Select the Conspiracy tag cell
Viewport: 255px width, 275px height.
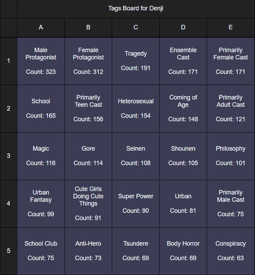pos(231,251)
